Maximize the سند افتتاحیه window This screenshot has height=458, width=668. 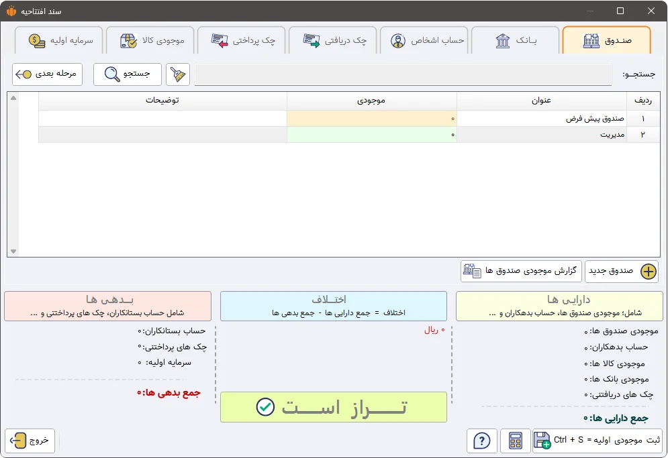[x=620, y=11]
